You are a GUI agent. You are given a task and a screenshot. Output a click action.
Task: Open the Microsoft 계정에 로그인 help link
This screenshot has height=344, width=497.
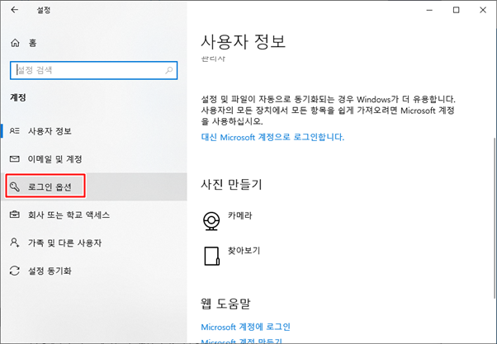pos(246,327)
